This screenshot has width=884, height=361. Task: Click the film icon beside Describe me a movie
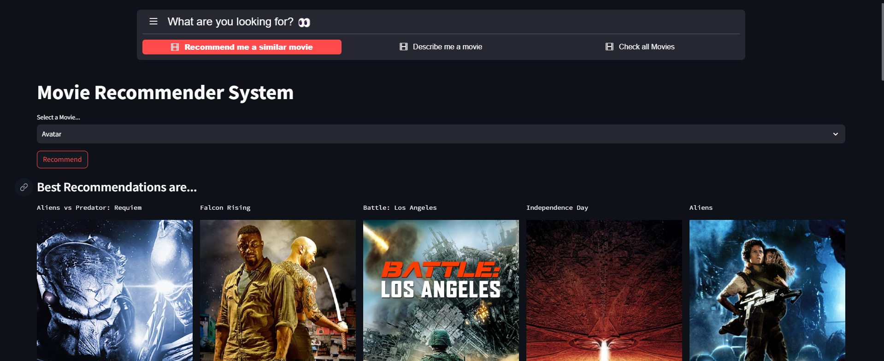coord(403,47)
